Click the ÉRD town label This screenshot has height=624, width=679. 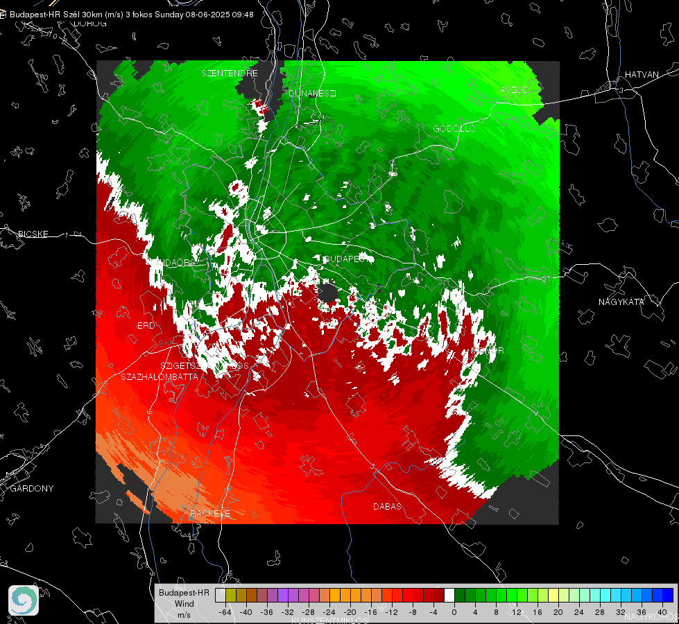(x=146, y=326)
